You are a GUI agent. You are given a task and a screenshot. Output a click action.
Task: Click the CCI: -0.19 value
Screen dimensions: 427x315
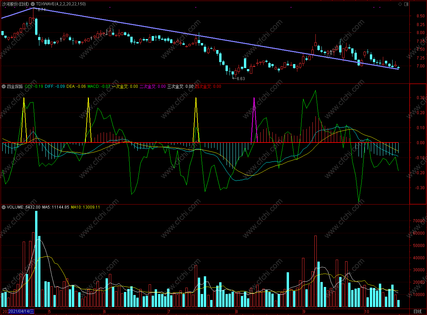[34, 86]
